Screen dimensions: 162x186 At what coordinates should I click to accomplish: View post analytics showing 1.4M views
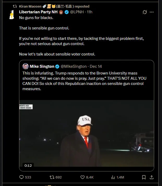[x=113, y=177]
